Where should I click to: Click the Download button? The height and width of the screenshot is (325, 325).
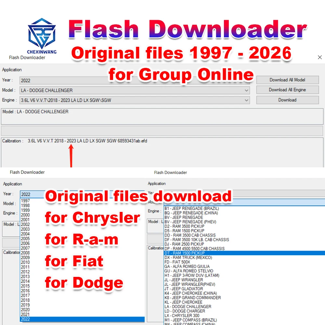pos(287,100)
